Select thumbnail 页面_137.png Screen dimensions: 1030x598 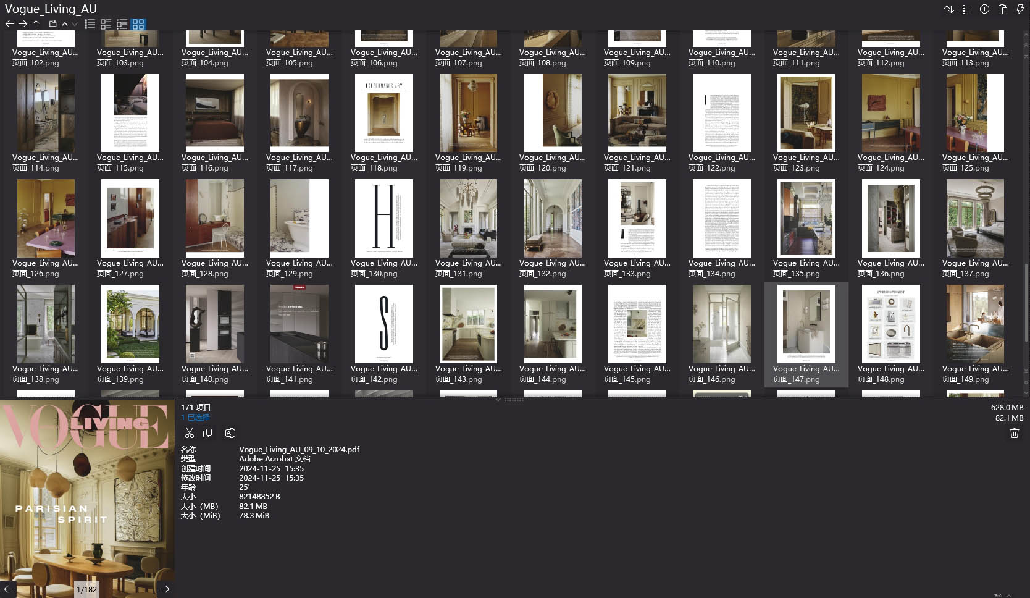[x=976, y=219]
